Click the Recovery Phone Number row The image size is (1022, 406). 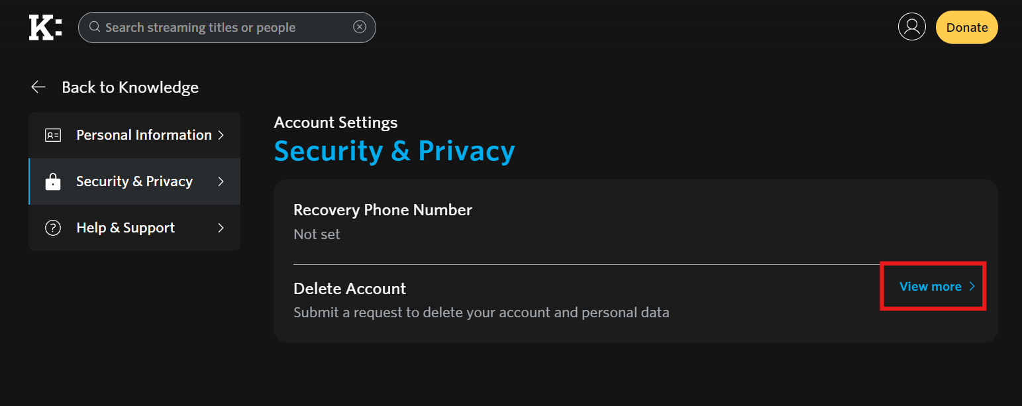(x=383, y=221)
